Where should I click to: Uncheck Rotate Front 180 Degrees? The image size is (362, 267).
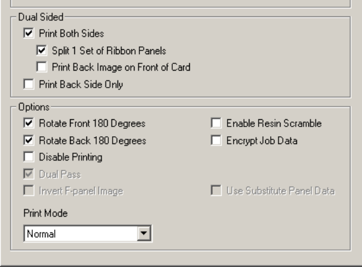[x=29, y=123]
